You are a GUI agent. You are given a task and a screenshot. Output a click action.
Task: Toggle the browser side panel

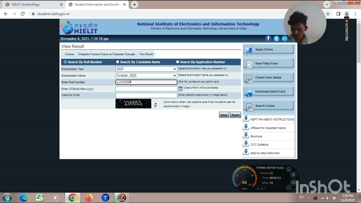tap(338, 14)
